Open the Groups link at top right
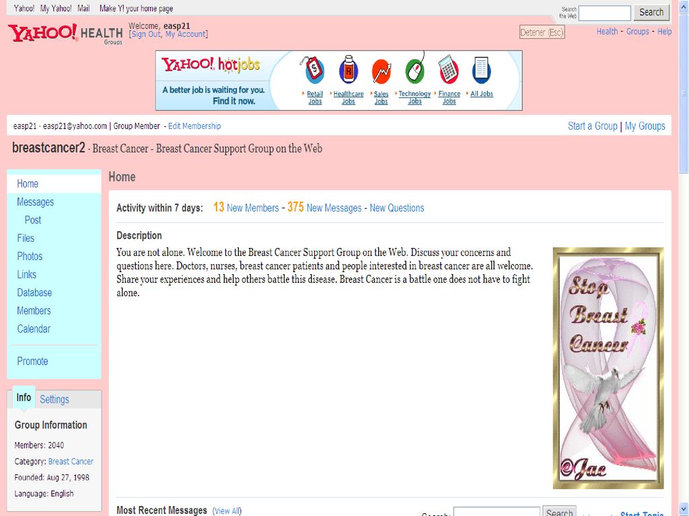This screenshot has width=689, height=516. coord(638,32)
